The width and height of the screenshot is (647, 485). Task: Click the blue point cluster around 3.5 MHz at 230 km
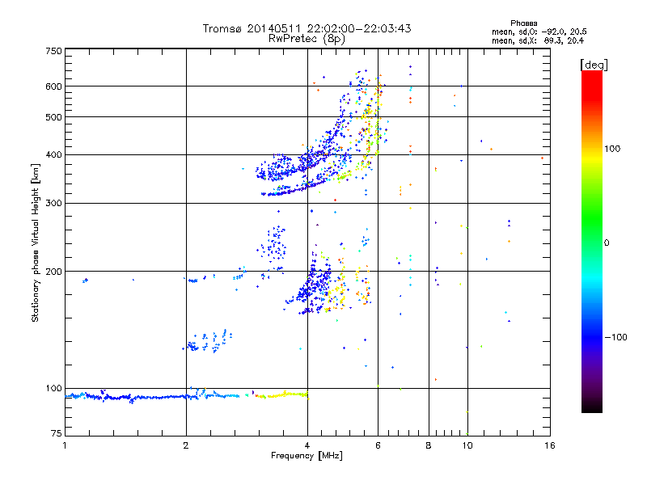click(273, 248)
